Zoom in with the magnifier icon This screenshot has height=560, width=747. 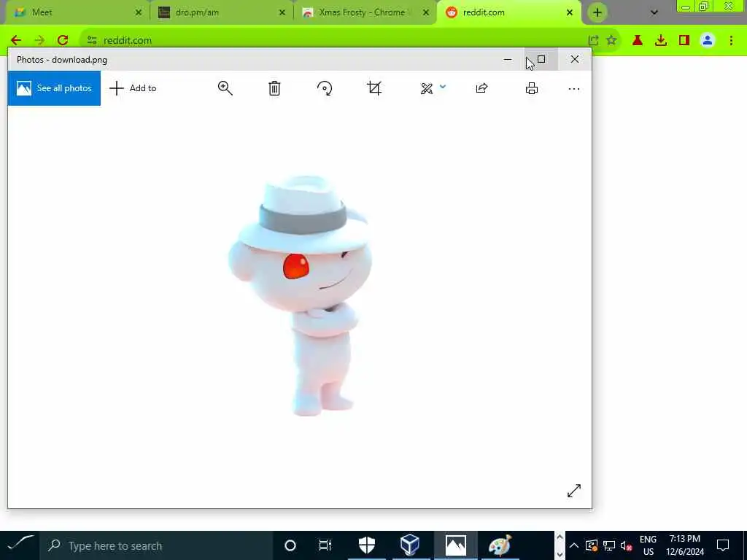(225, 88)
